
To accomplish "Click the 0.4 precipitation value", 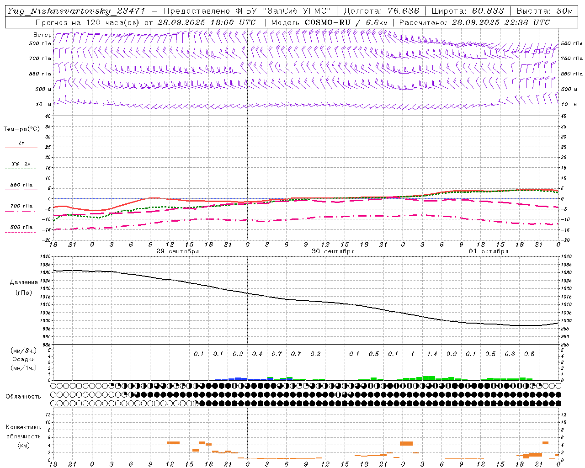I will [x=257, y=354].
